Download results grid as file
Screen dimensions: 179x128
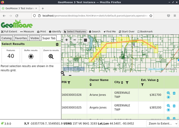coord(64,75)
